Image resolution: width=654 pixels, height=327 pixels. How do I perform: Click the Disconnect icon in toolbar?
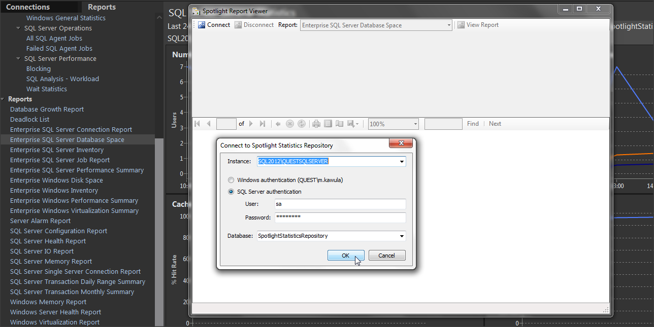[238, 25]
